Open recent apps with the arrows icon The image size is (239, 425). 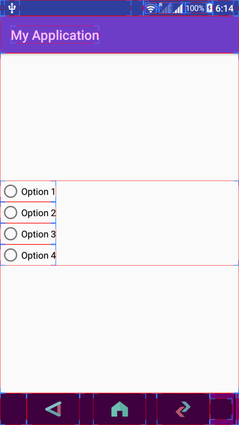coord(183,409)
